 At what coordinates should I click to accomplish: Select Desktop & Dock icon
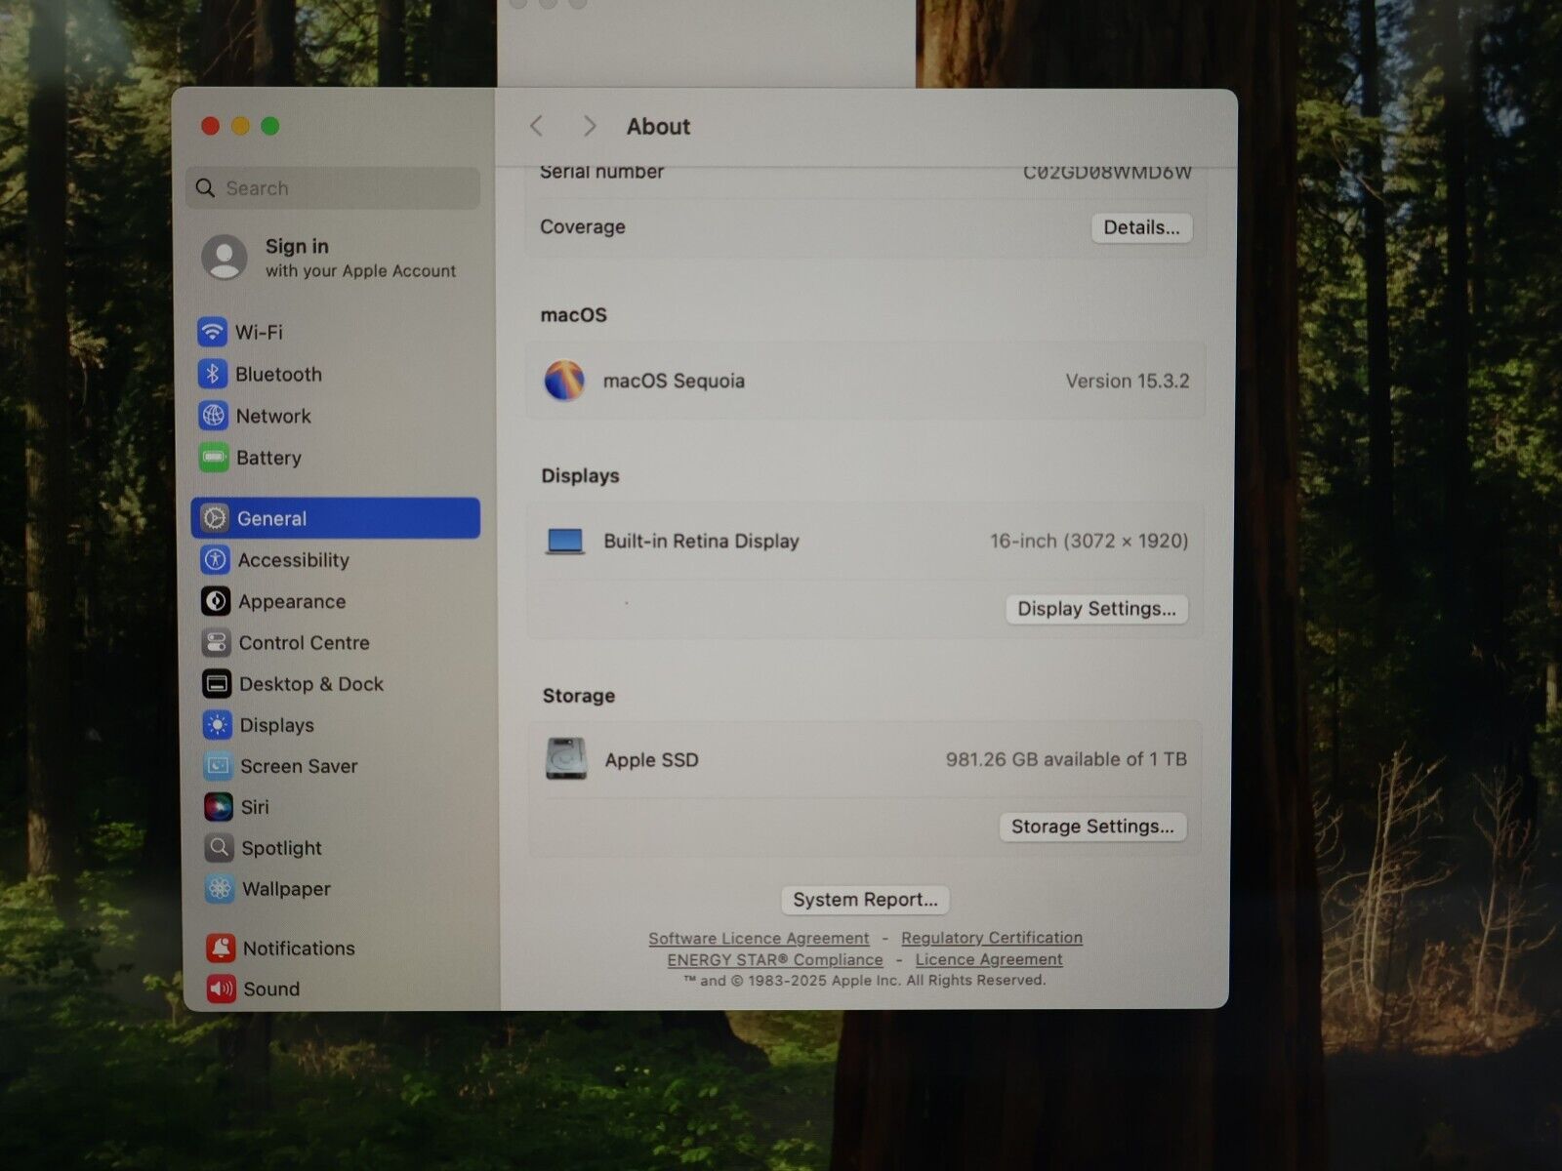point(217,683)
